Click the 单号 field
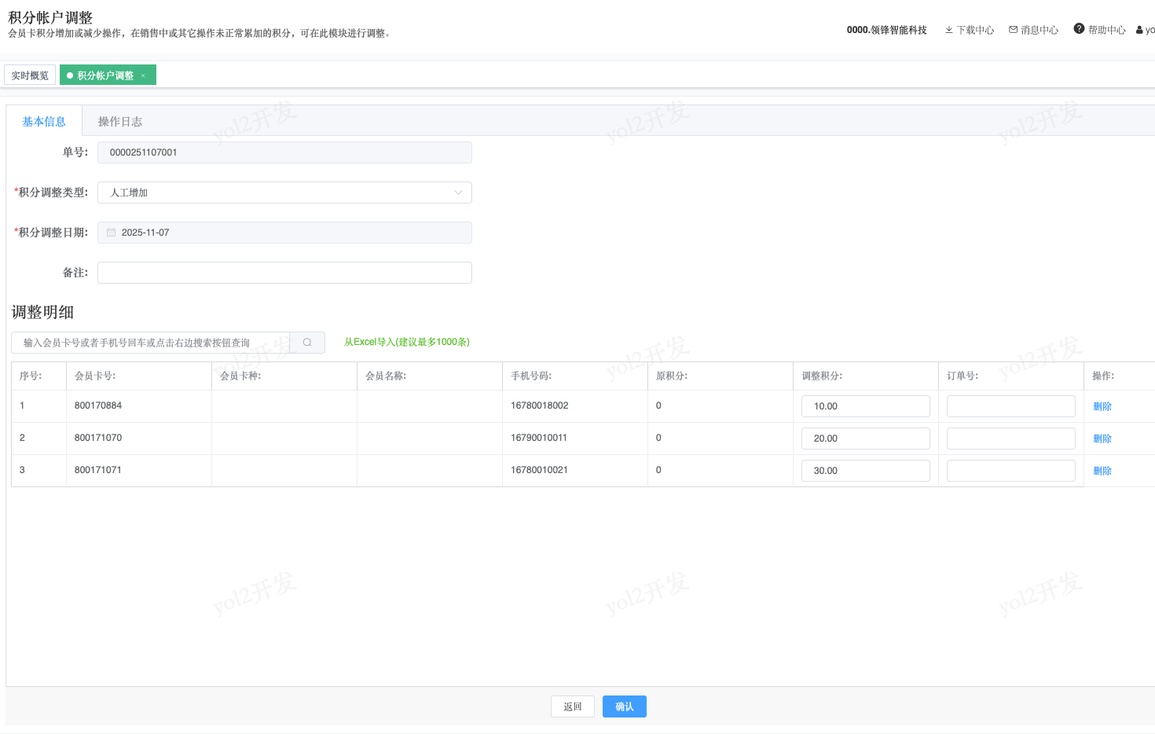Screen dimensions: 1155x734 pyautogui.click(x=284, y=152)
